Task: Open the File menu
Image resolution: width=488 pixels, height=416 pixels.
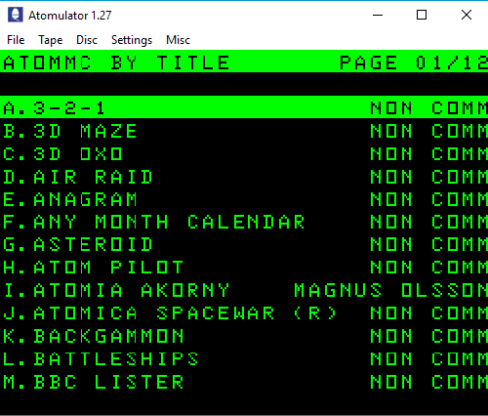Action: (16, 40)
